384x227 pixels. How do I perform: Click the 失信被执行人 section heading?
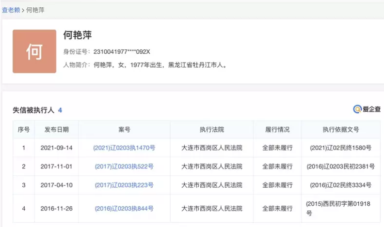point(33,110)
